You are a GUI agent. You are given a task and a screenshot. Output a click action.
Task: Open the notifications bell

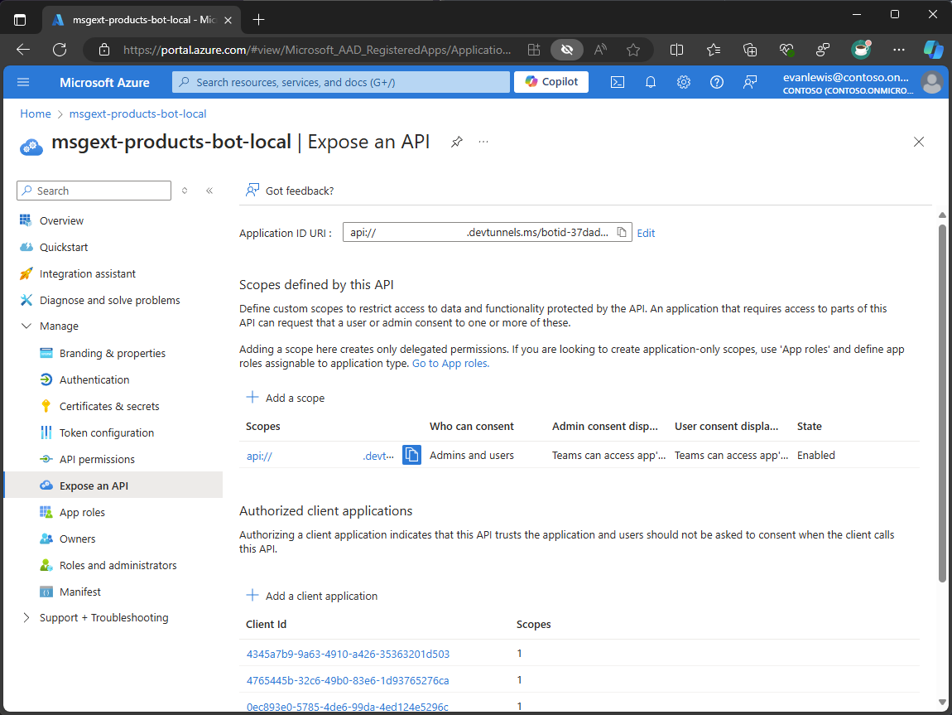point(650,82)
